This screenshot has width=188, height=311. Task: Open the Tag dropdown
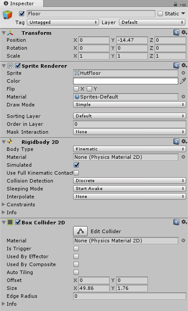[63, 22]
